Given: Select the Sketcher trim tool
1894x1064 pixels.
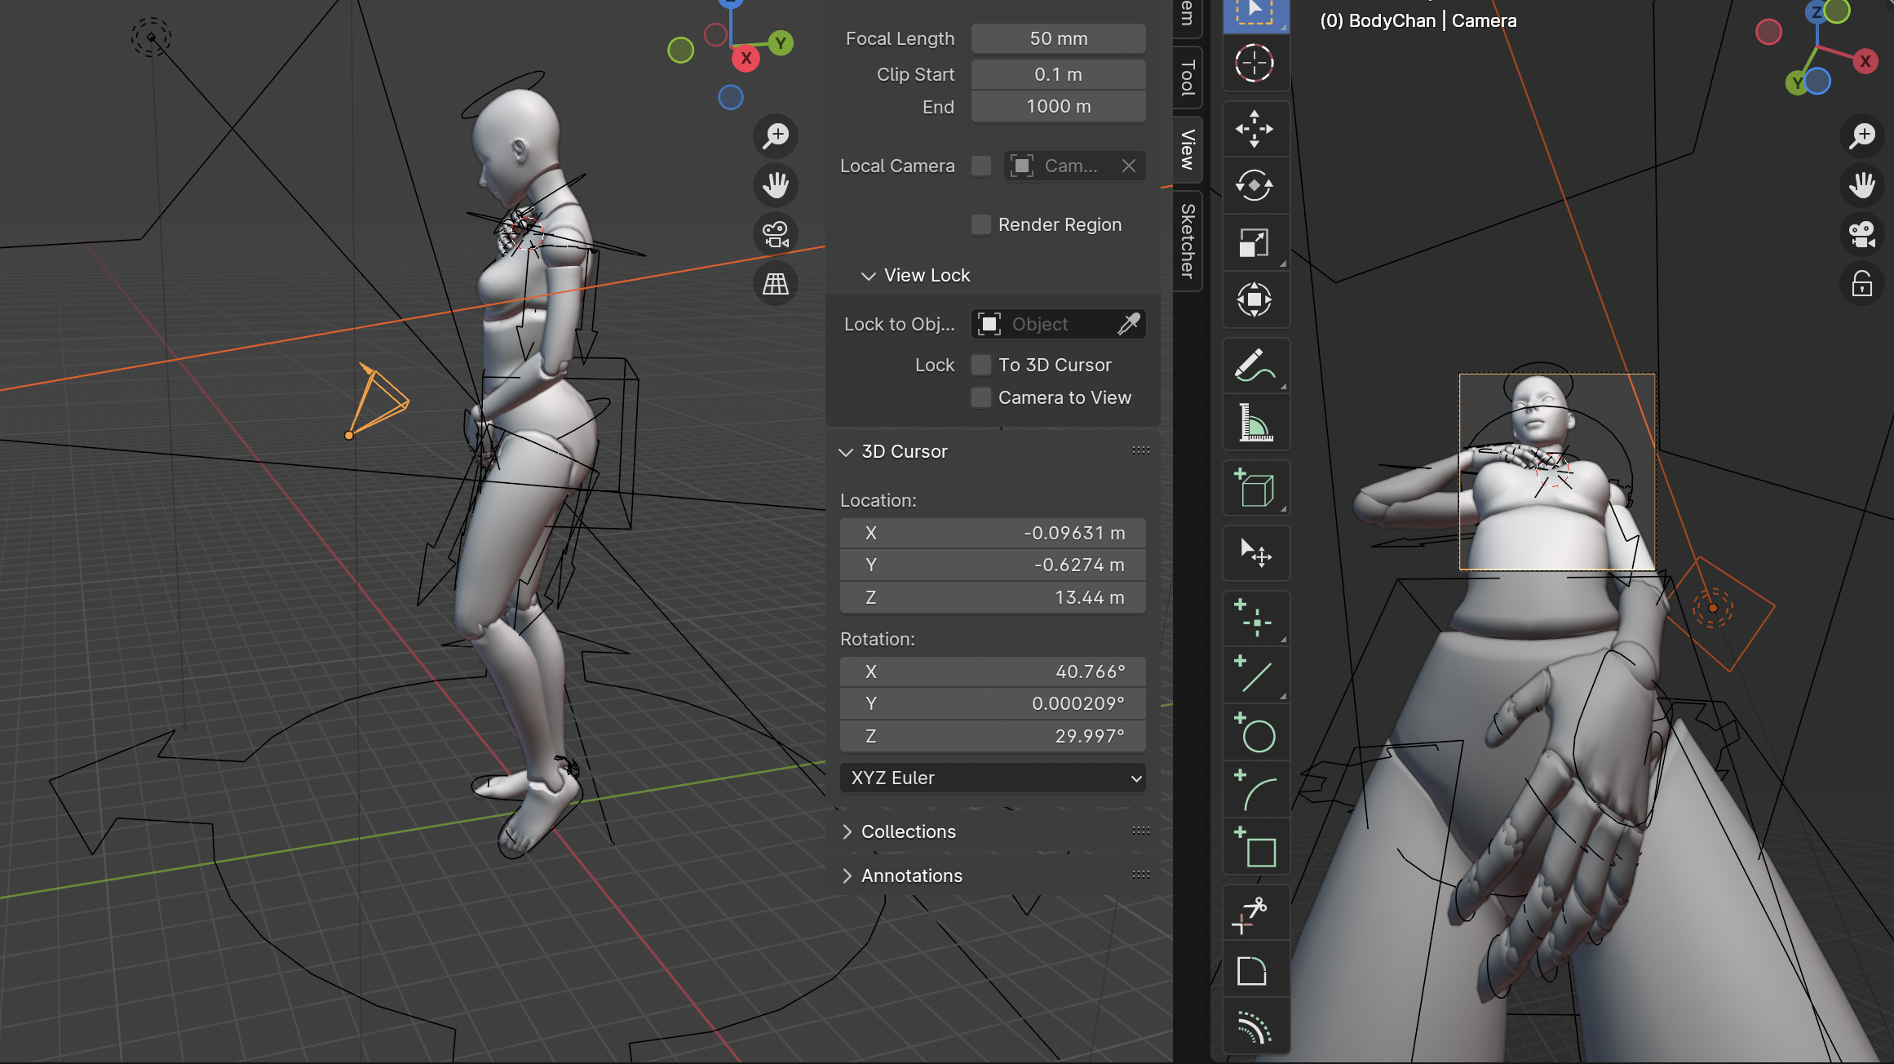Looking at the screenshot, I should (x=1255, y=914).
